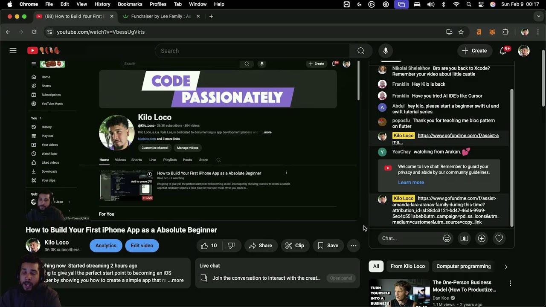Show next category chips with right chevron
546x307 pixels.
click(x=506, y=266)
